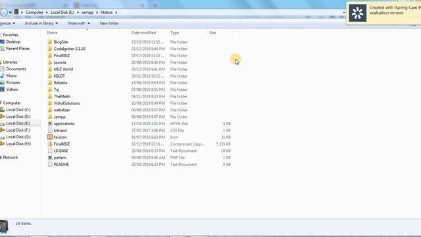Open the recent locations arrow beside Back button
The height and width of the screenshot is (237, 421).
(11, 13)
